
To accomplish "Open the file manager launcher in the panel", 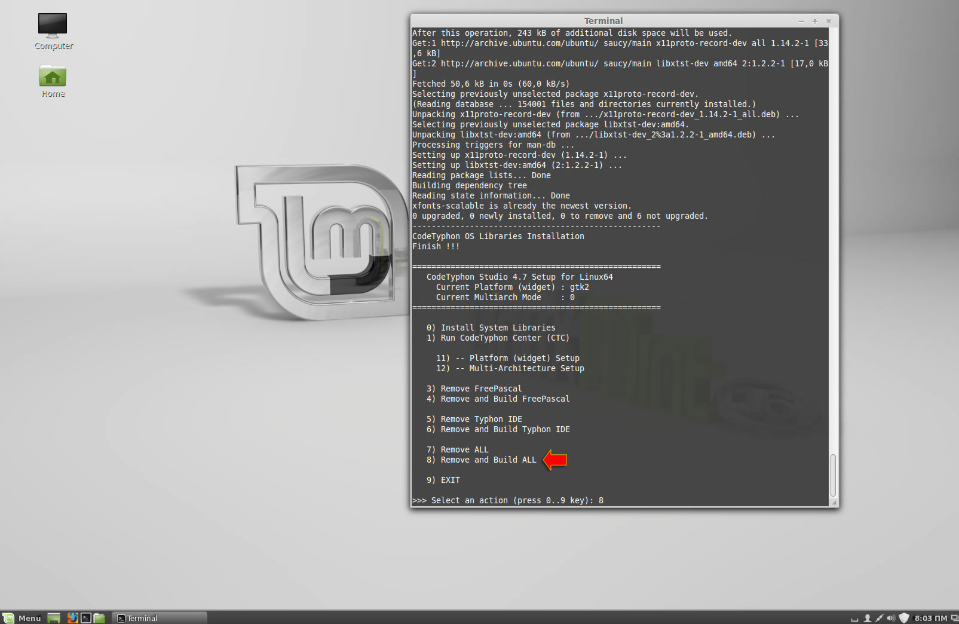I will tap(99, 618).
